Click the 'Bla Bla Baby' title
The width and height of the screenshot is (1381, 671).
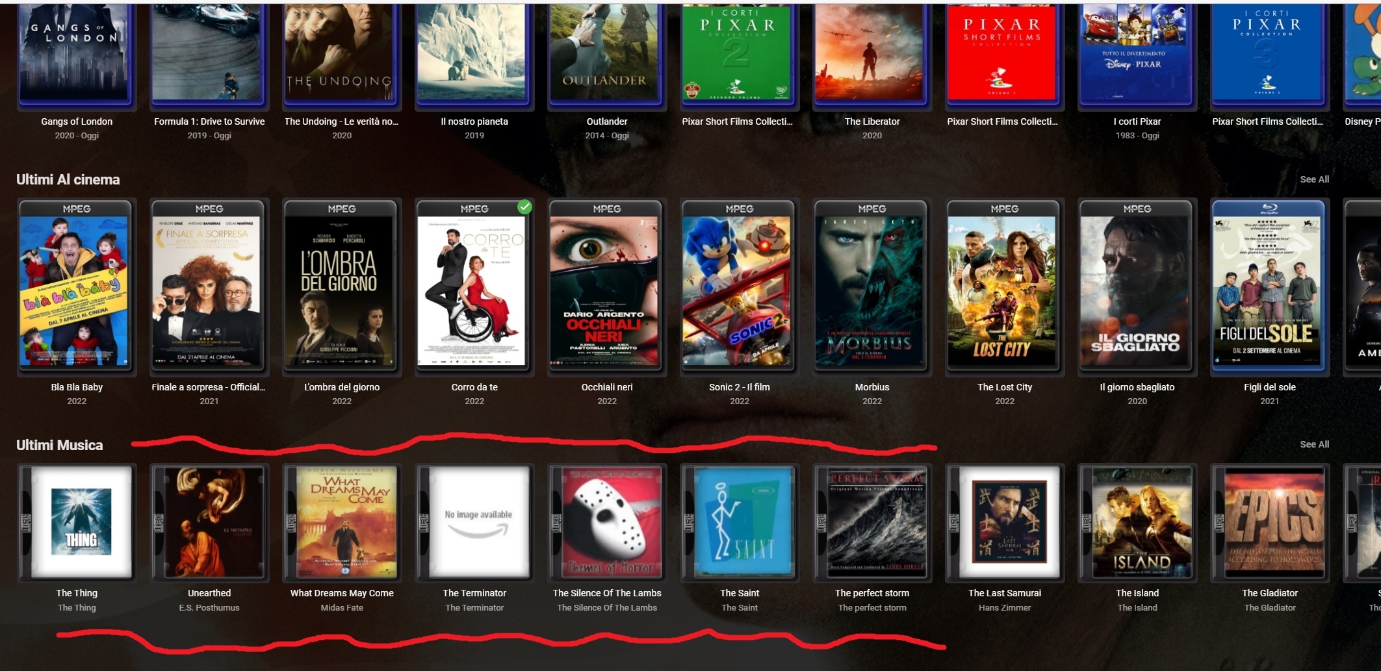[x=77, y=387]
